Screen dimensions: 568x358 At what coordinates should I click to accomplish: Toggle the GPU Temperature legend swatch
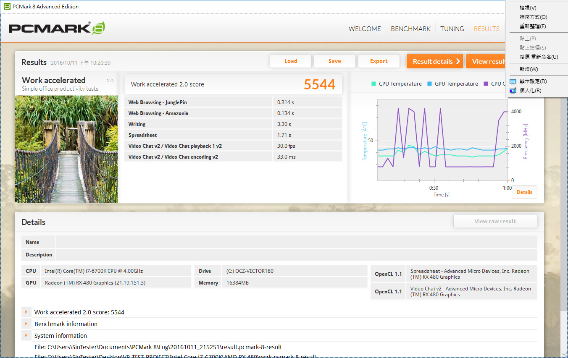(x=429, y=84)
